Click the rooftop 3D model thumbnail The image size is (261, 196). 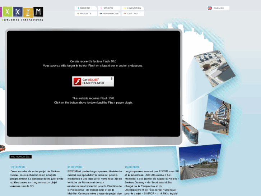click(215, 68)
